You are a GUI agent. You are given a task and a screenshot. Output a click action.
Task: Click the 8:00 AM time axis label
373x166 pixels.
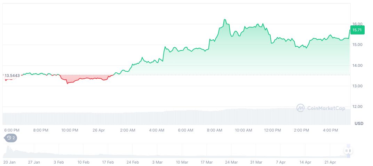point(214,130)
